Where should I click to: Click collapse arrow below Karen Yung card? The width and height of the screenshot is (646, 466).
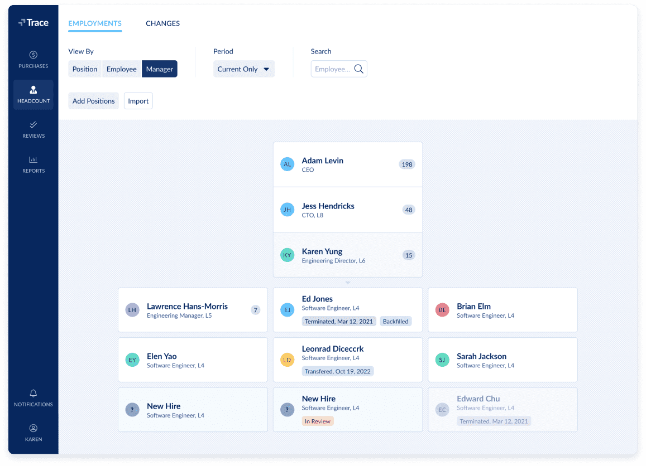point(348,283)
